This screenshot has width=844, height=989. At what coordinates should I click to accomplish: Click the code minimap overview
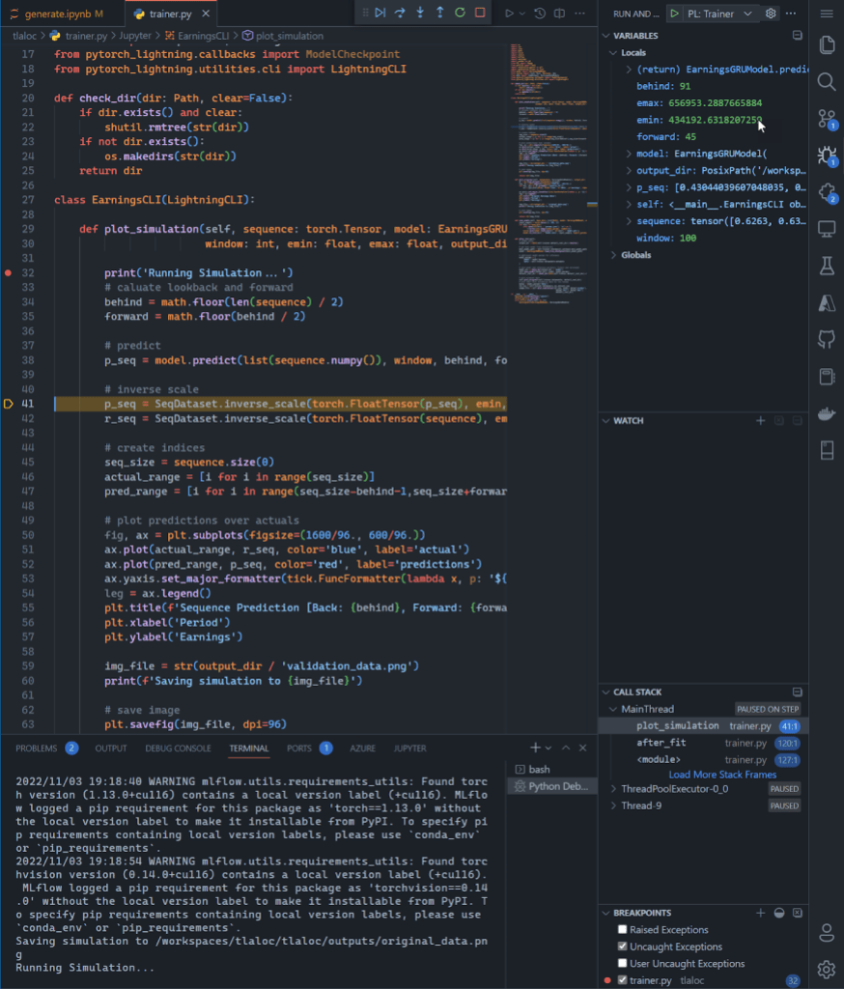click(x=552, y=174)
